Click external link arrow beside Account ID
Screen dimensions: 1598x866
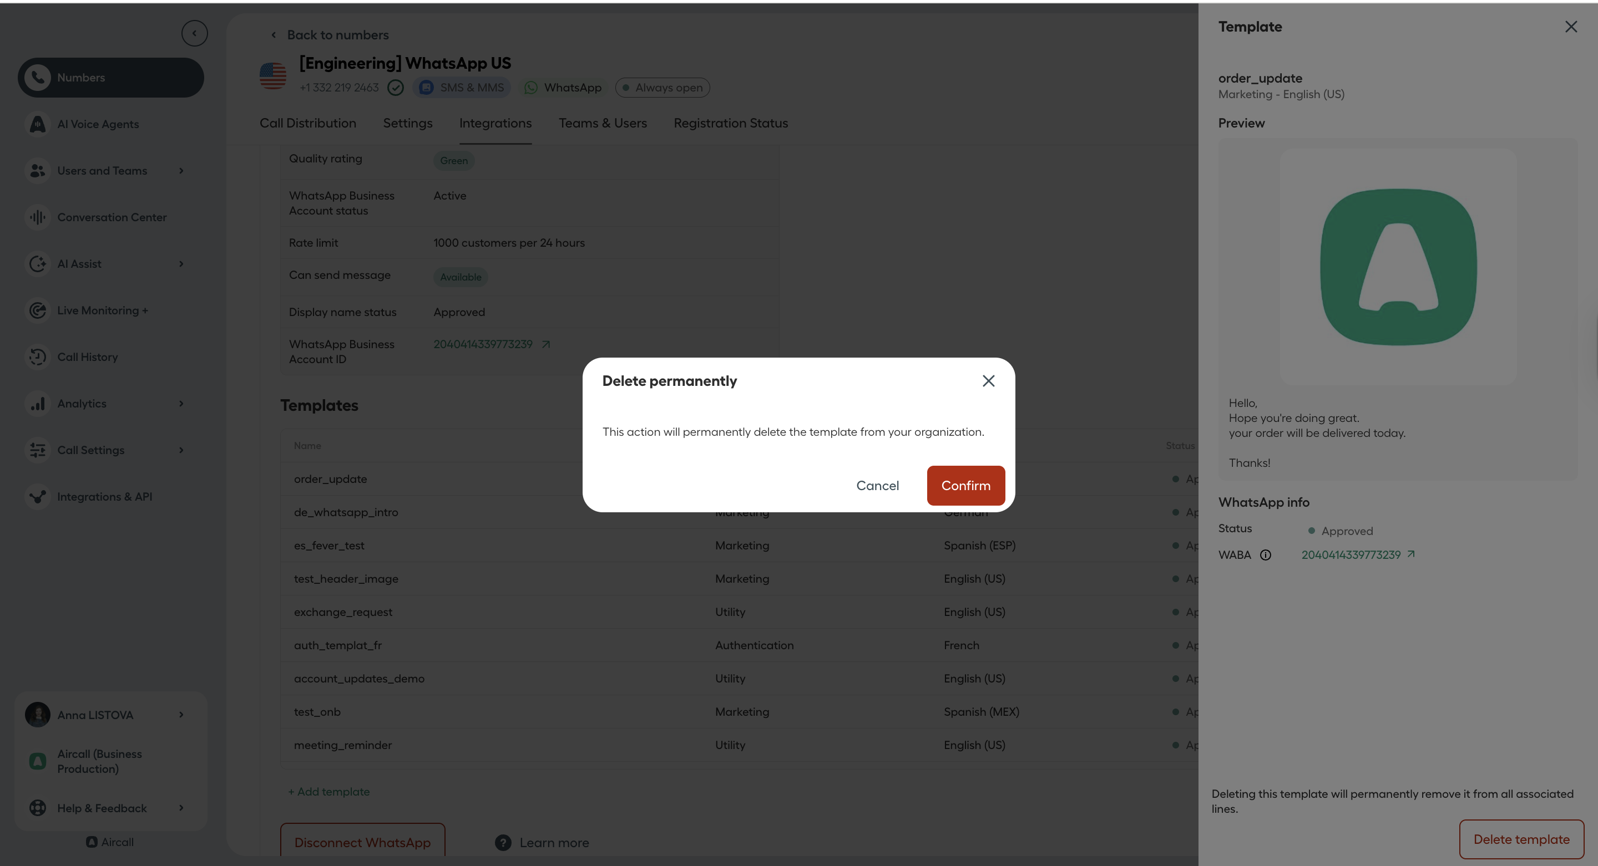545,344
